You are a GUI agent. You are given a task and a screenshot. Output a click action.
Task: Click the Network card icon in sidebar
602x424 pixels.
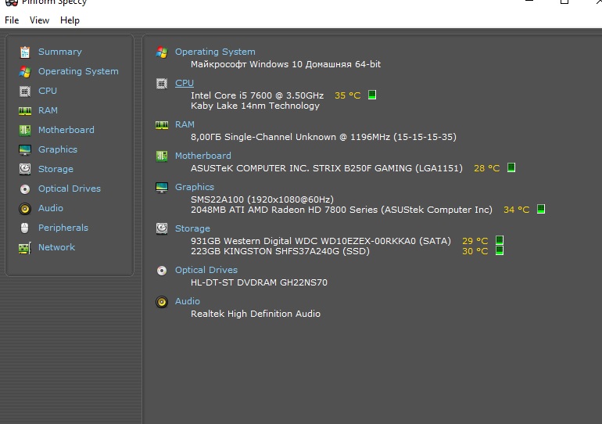(x=25, y=248)
